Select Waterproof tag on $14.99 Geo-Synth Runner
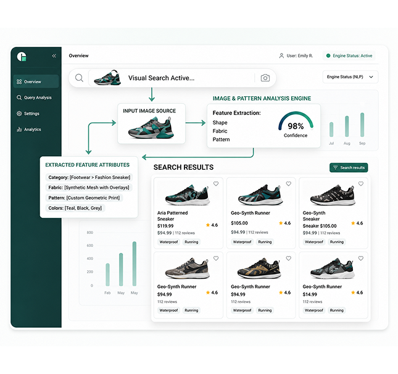The width and height of the screenshot is (398, 374). [314, 310]
